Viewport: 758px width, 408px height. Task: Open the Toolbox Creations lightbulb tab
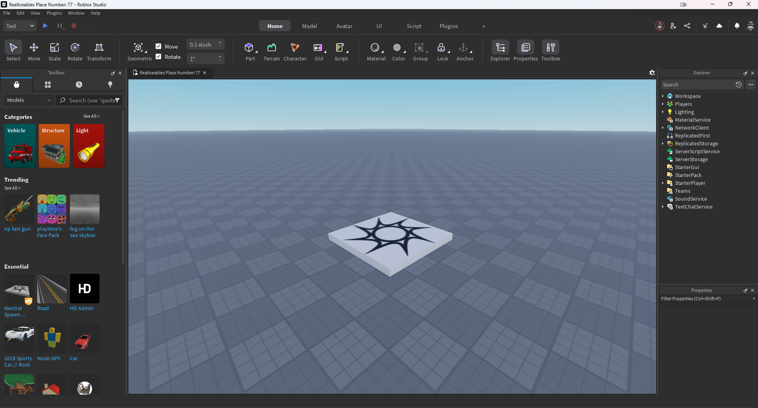point(110,85)
